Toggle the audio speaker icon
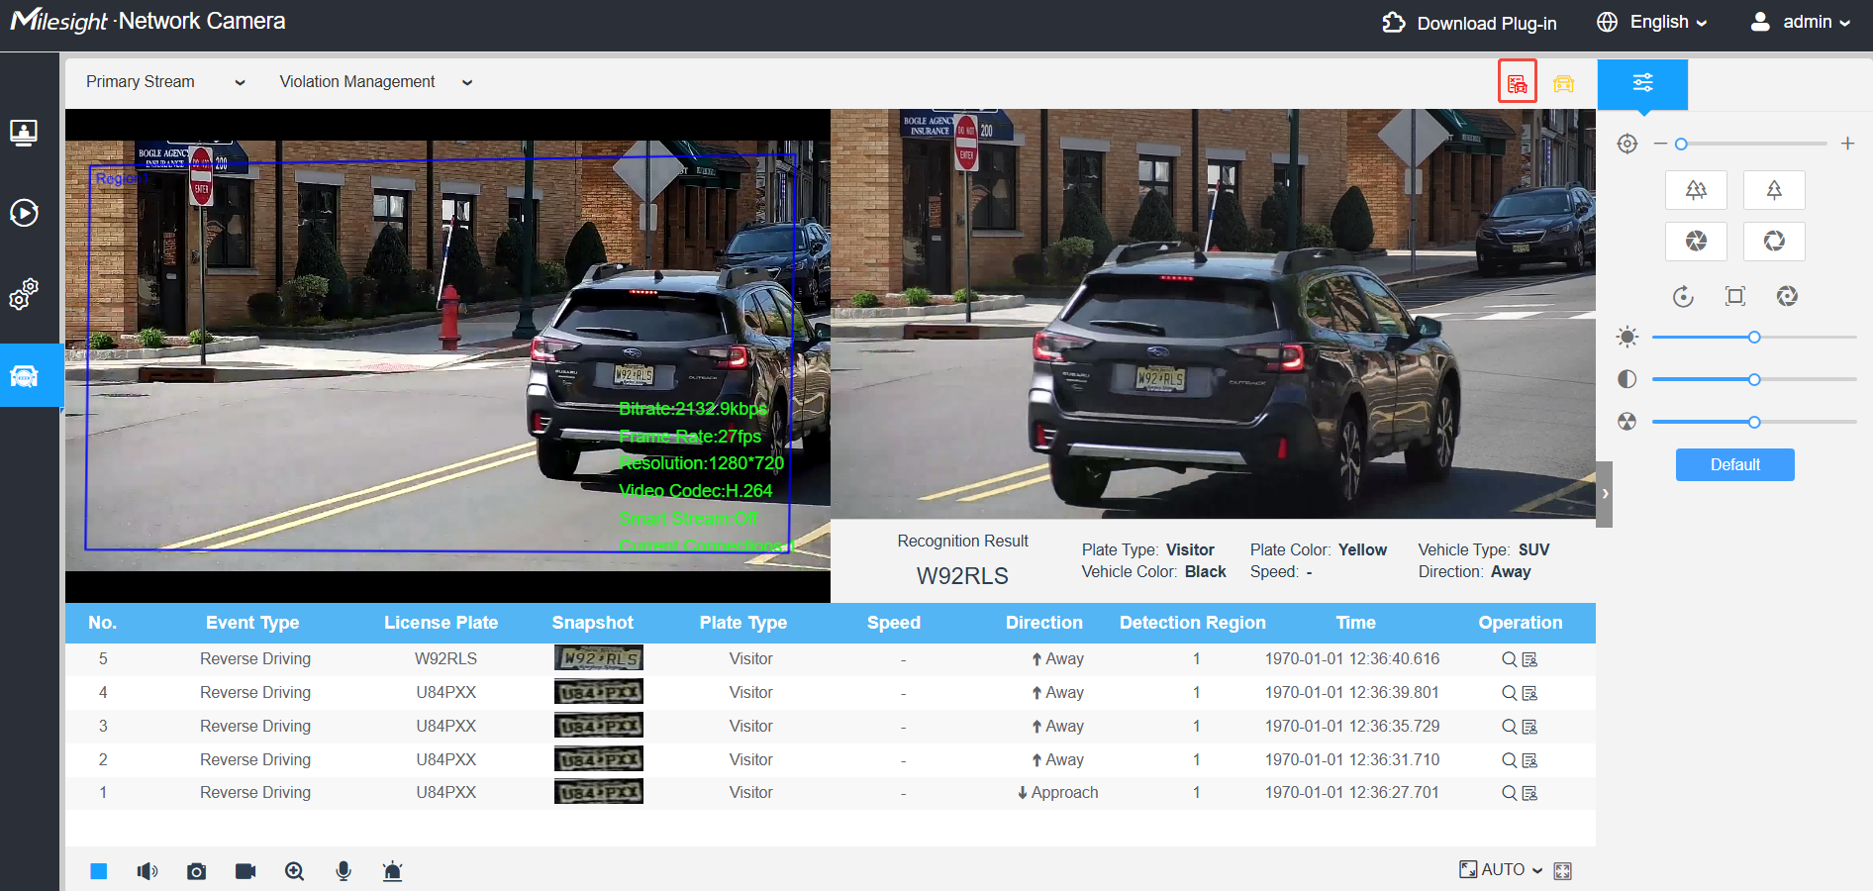The image size is (1873, 891). (148, 871)
